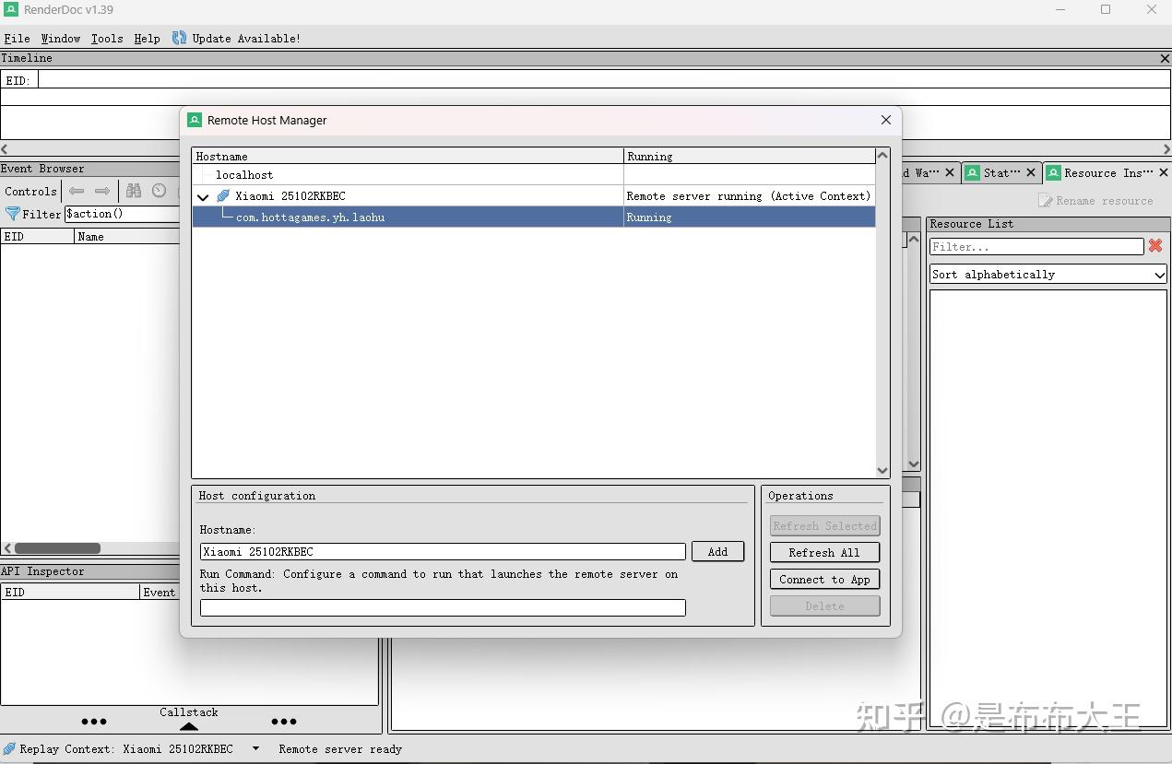Click the Name column header in Event Browser
Image resolution: width=1172 pixels, height=764 pixels.
[x=127, y=236]
